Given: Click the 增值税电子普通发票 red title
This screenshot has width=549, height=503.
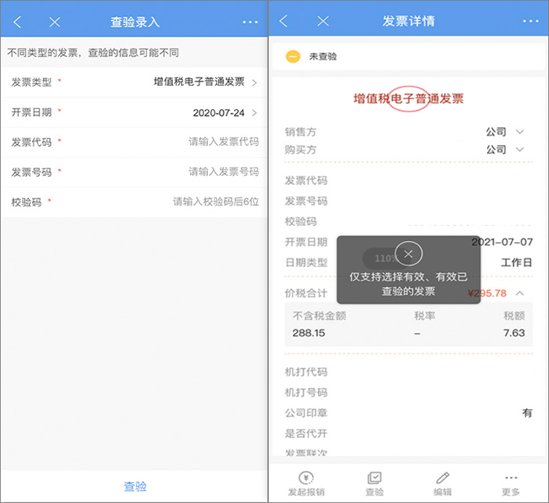Looking at the screenshot, I should coord(408,99).
